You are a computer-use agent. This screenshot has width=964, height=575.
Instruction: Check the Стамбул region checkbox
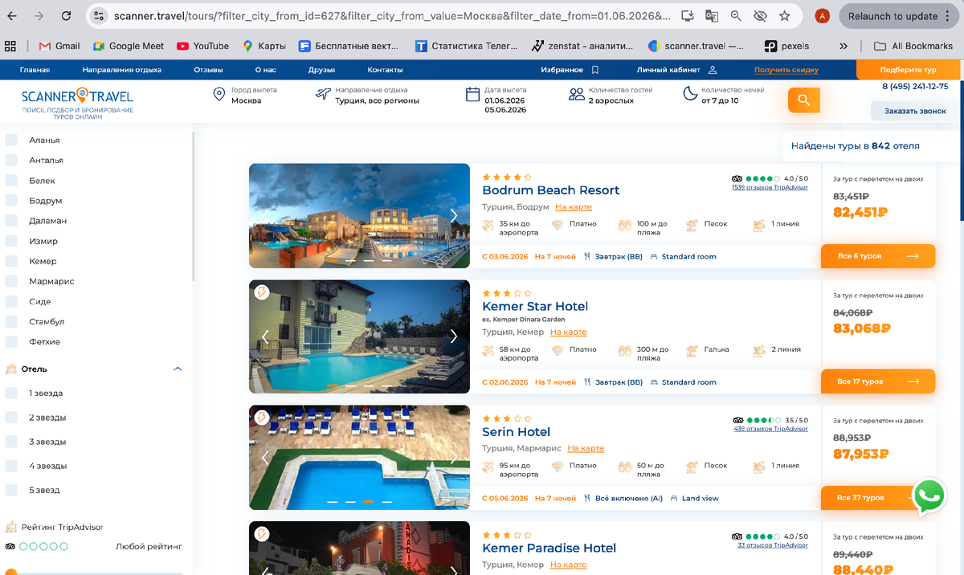pos(11,321)
